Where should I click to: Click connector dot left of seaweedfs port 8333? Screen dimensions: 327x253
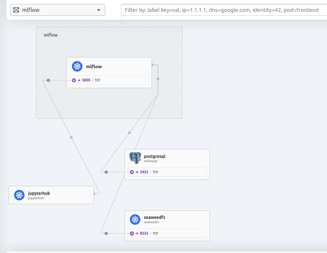click(106, 233)
